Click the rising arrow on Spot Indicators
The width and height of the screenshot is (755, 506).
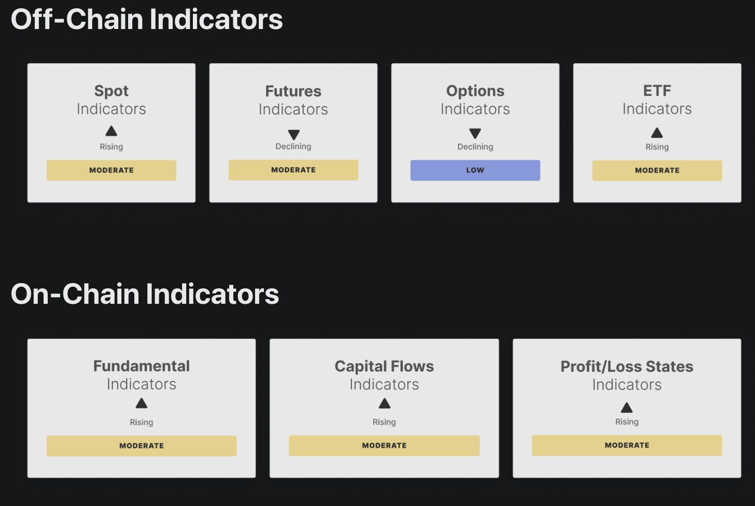pyautogui.click(x=111, y=131)
